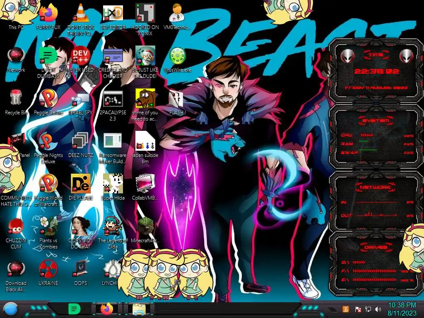The height and width of the screenshot is (318, 424).
Task: Click the flag with red X tray icon
Action: (358, 309)
